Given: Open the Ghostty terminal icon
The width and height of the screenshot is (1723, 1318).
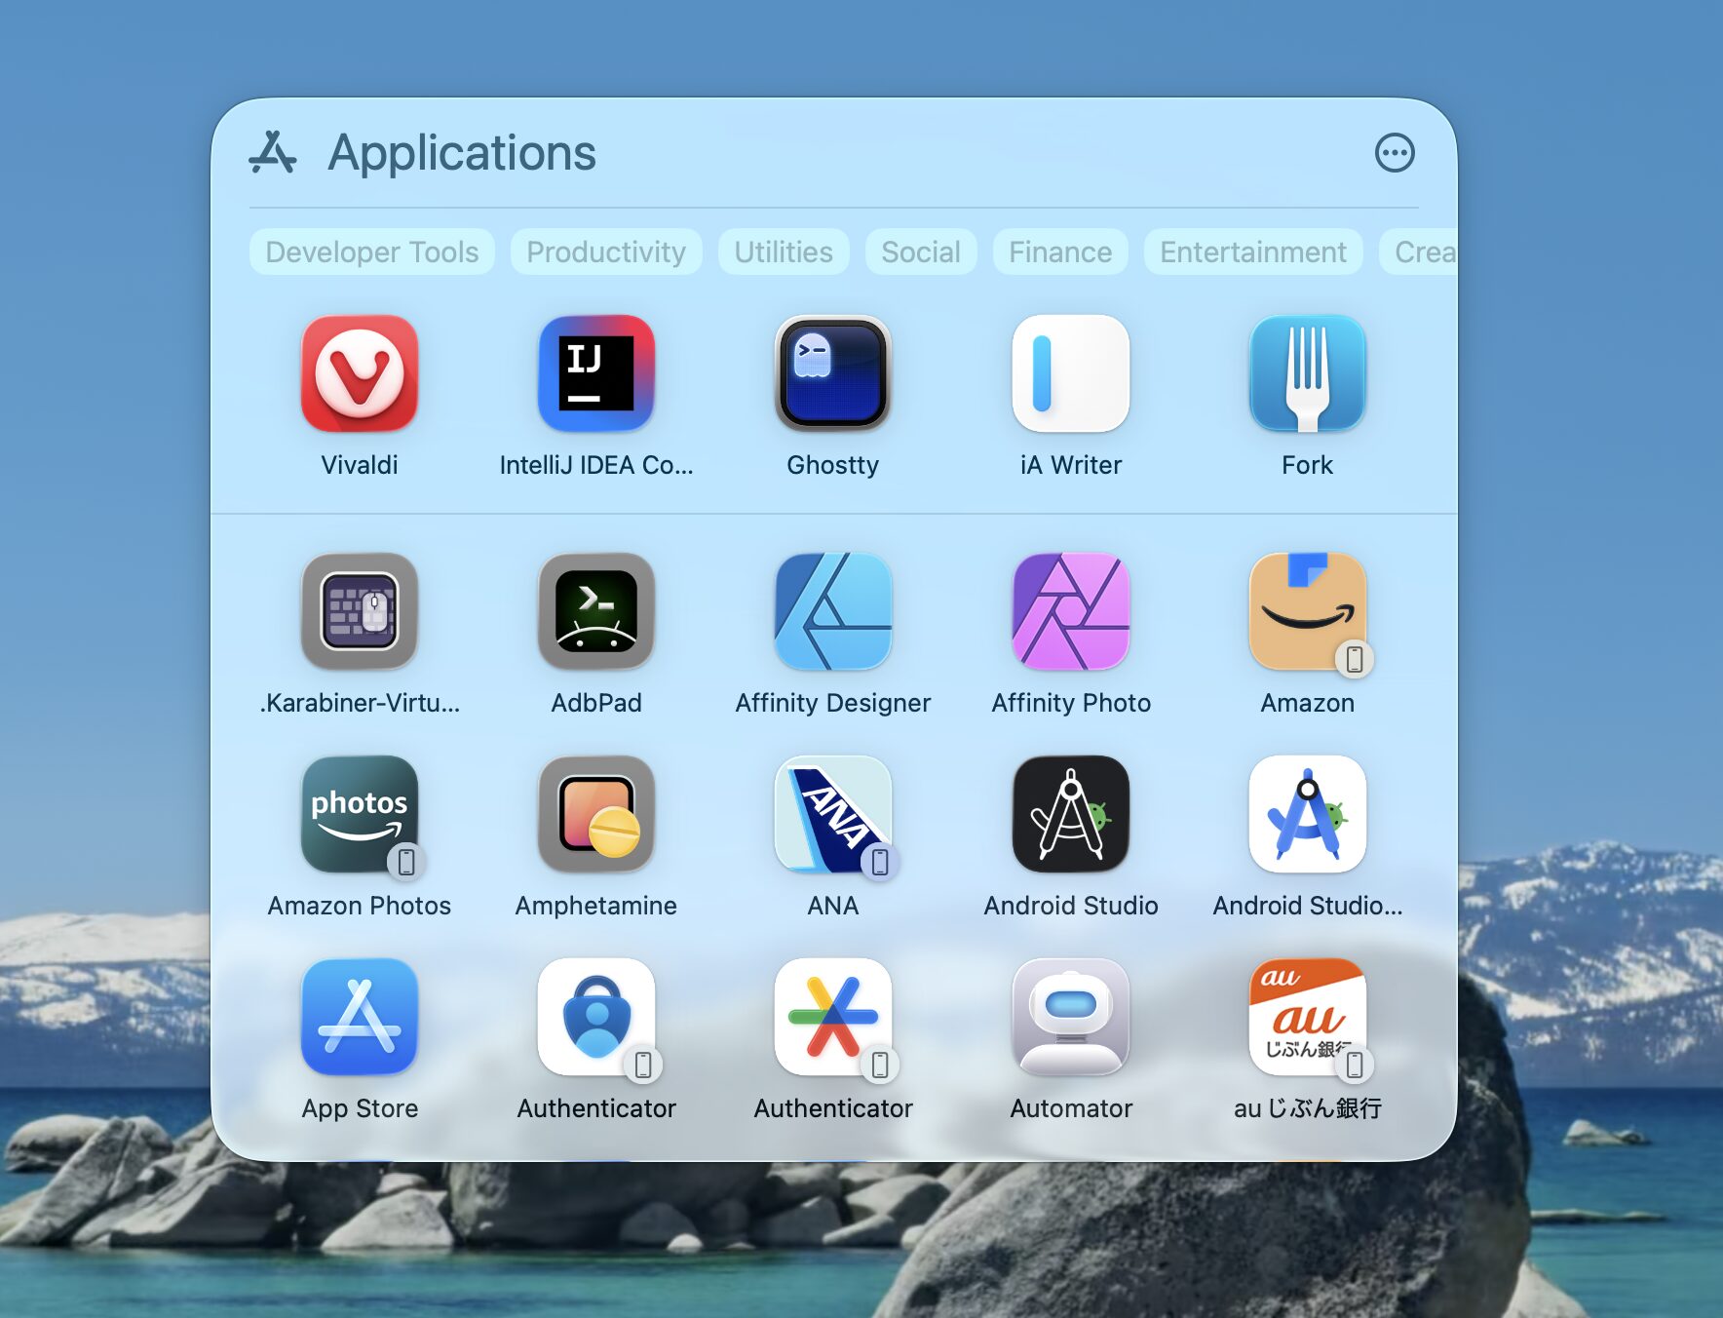Looking at the screenshot, I should coord(833,373).
